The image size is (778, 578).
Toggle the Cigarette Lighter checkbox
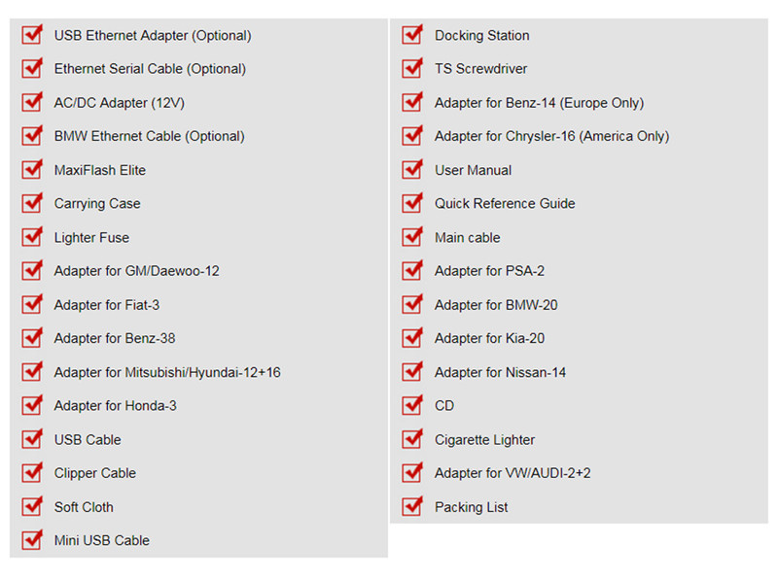411,440
